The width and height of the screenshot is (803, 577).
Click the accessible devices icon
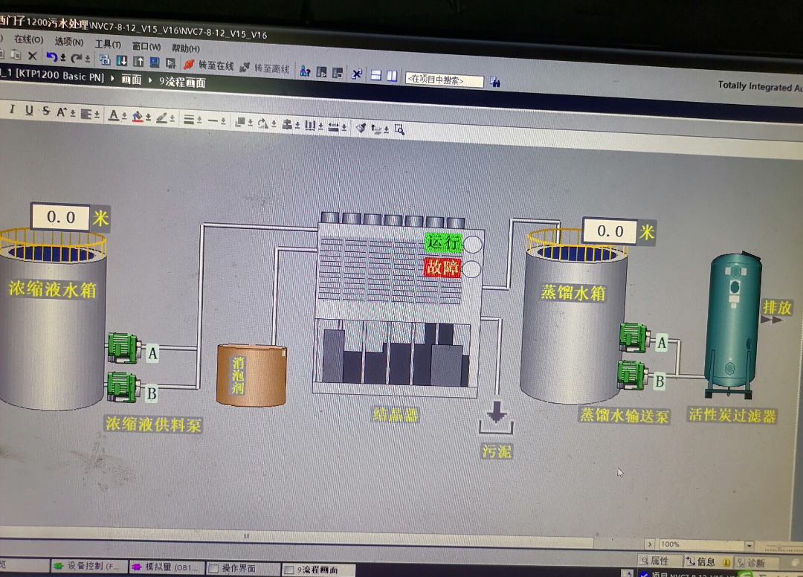(x=306, y=71)
